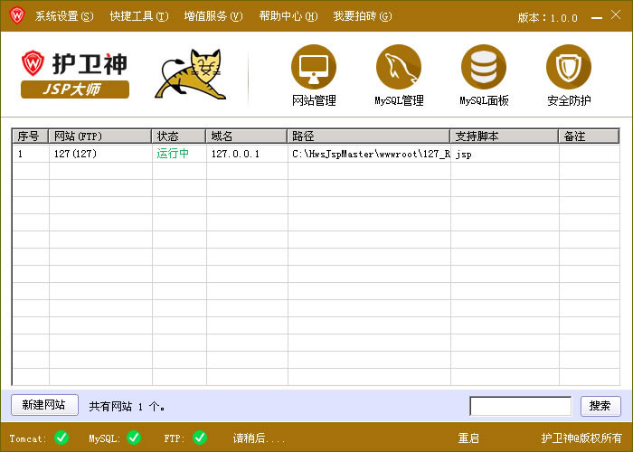Minimize the window with the dash button
The height and width of the screenshot is (452, 633).
pyautogui.click(x=597, y=18)
